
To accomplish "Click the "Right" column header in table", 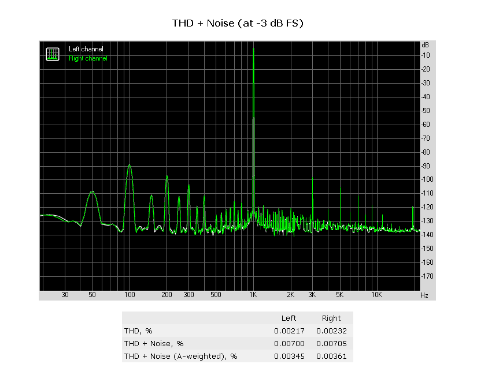I will (331, 318).
